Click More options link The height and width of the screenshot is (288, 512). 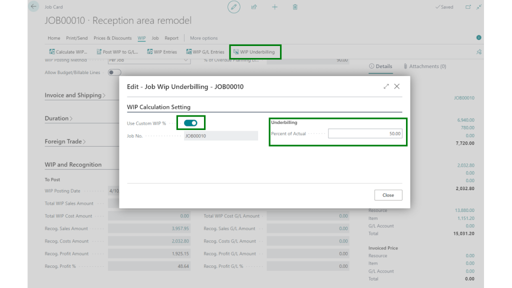click(x=203, y=38)
